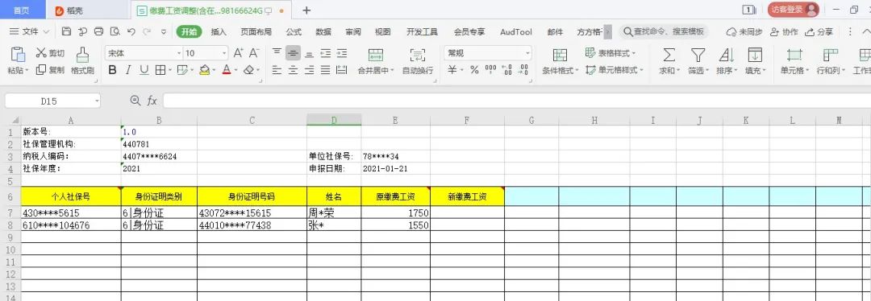Select the AutoSum (求和) icon

pos(669,54)
